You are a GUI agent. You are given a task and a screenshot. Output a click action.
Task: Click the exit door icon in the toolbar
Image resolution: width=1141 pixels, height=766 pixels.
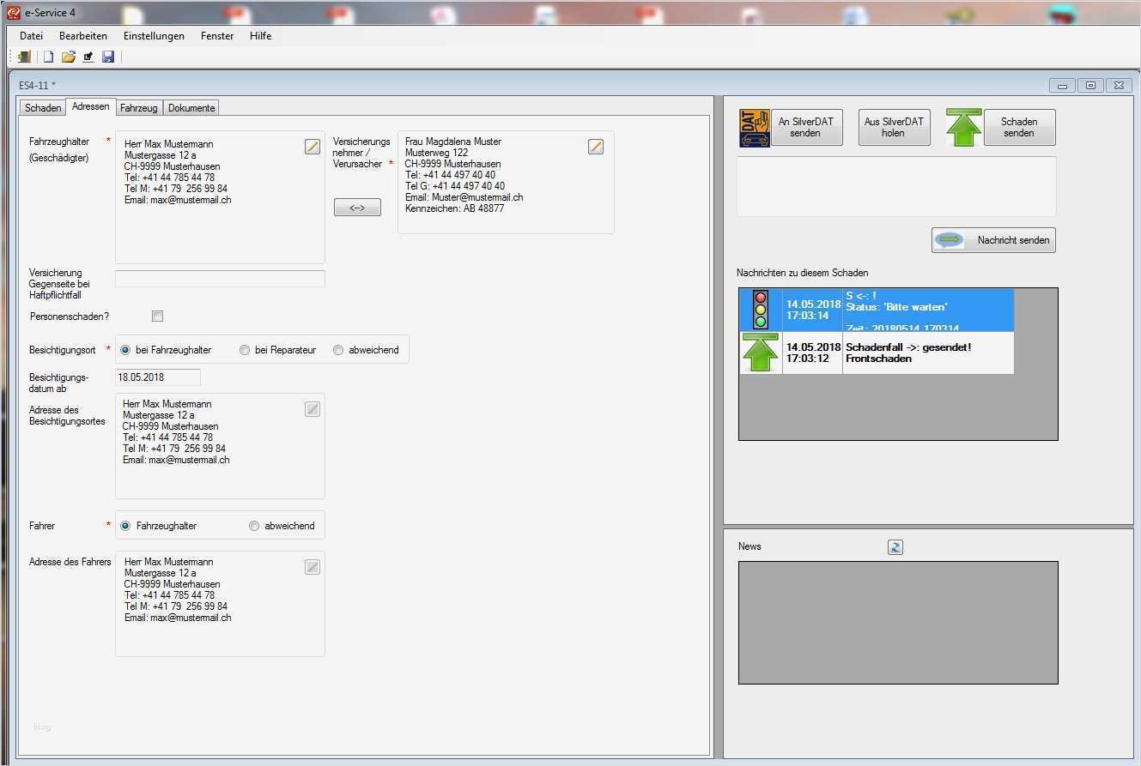[x=25, y=57]
